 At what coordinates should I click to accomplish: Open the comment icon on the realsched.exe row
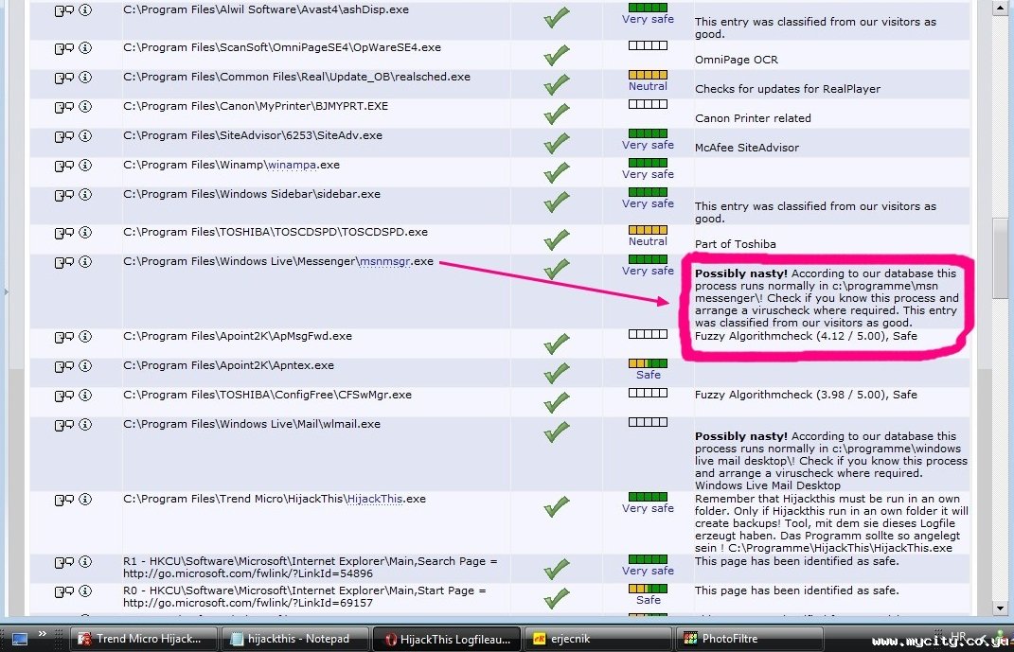64,78
